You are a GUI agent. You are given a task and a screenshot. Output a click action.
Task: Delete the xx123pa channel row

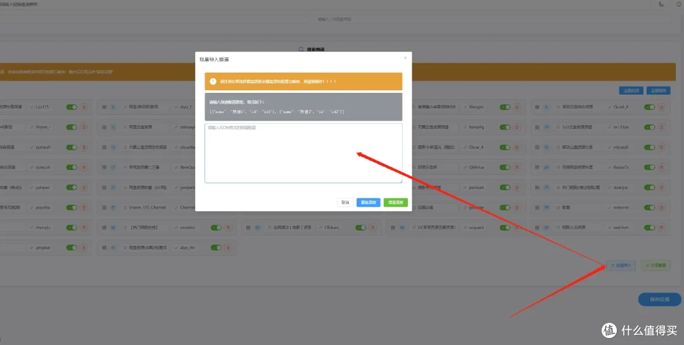coord(661,127)
